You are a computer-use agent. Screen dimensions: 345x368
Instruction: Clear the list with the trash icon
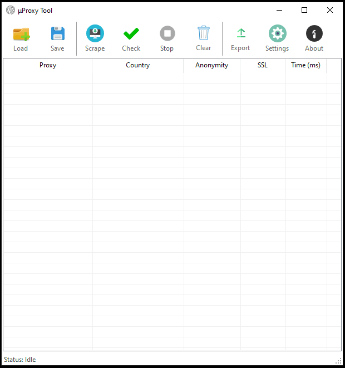[204, 33]
